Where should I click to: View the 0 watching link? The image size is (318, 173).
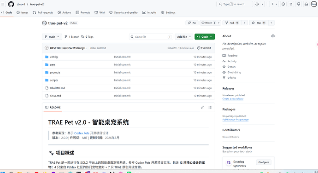pyautogui.click(x=232, y=72)
